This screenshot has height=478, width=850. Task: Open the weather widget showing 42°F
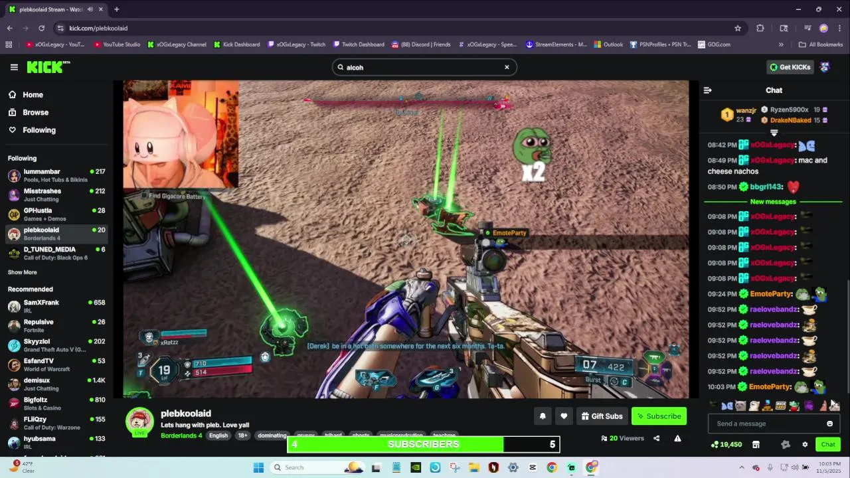pyautogui.click(x=21, y=467)
